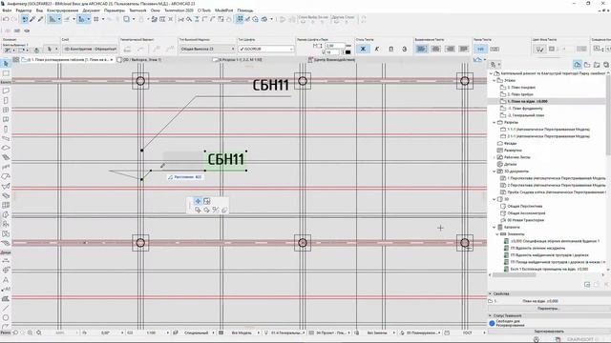Switch to the Центр Взаимодействия tab
611x343 pixels.
pos(331,60)
